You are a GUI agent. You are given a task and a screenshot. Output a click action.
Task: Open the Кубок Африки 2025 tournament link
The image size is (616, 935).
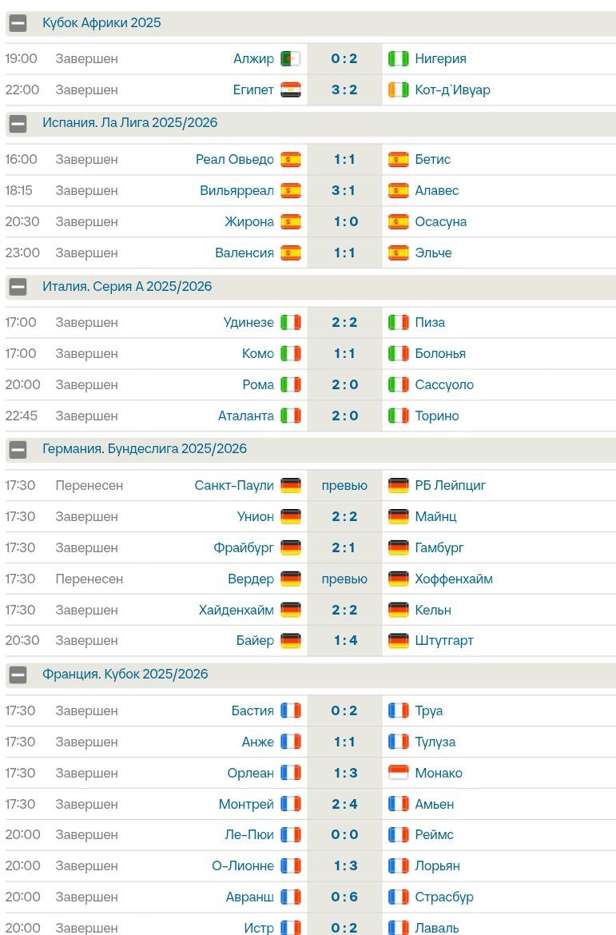[101, 22]
